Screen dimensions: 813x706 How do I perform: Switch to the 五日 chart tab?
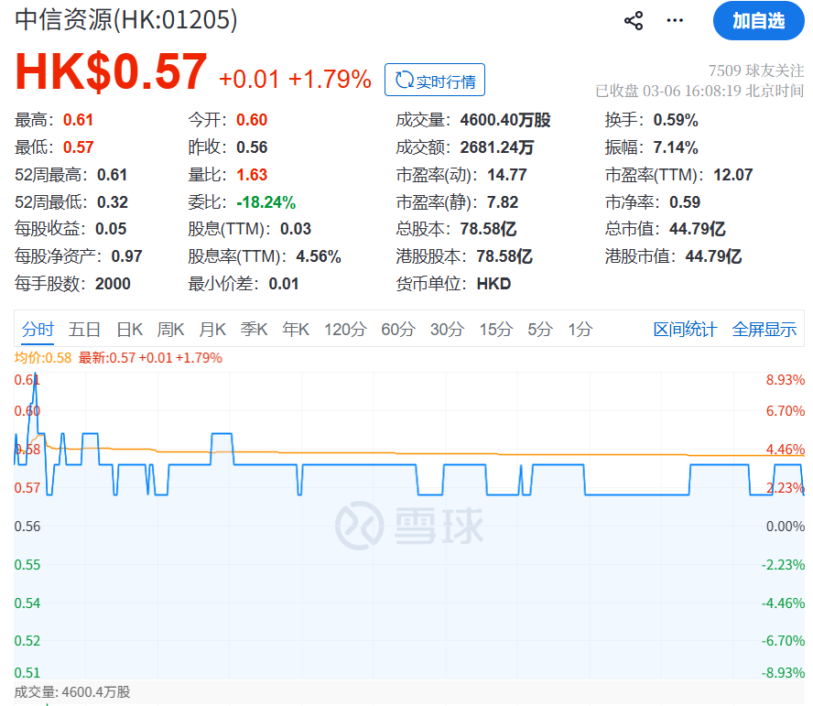click(x=84, y=330)
